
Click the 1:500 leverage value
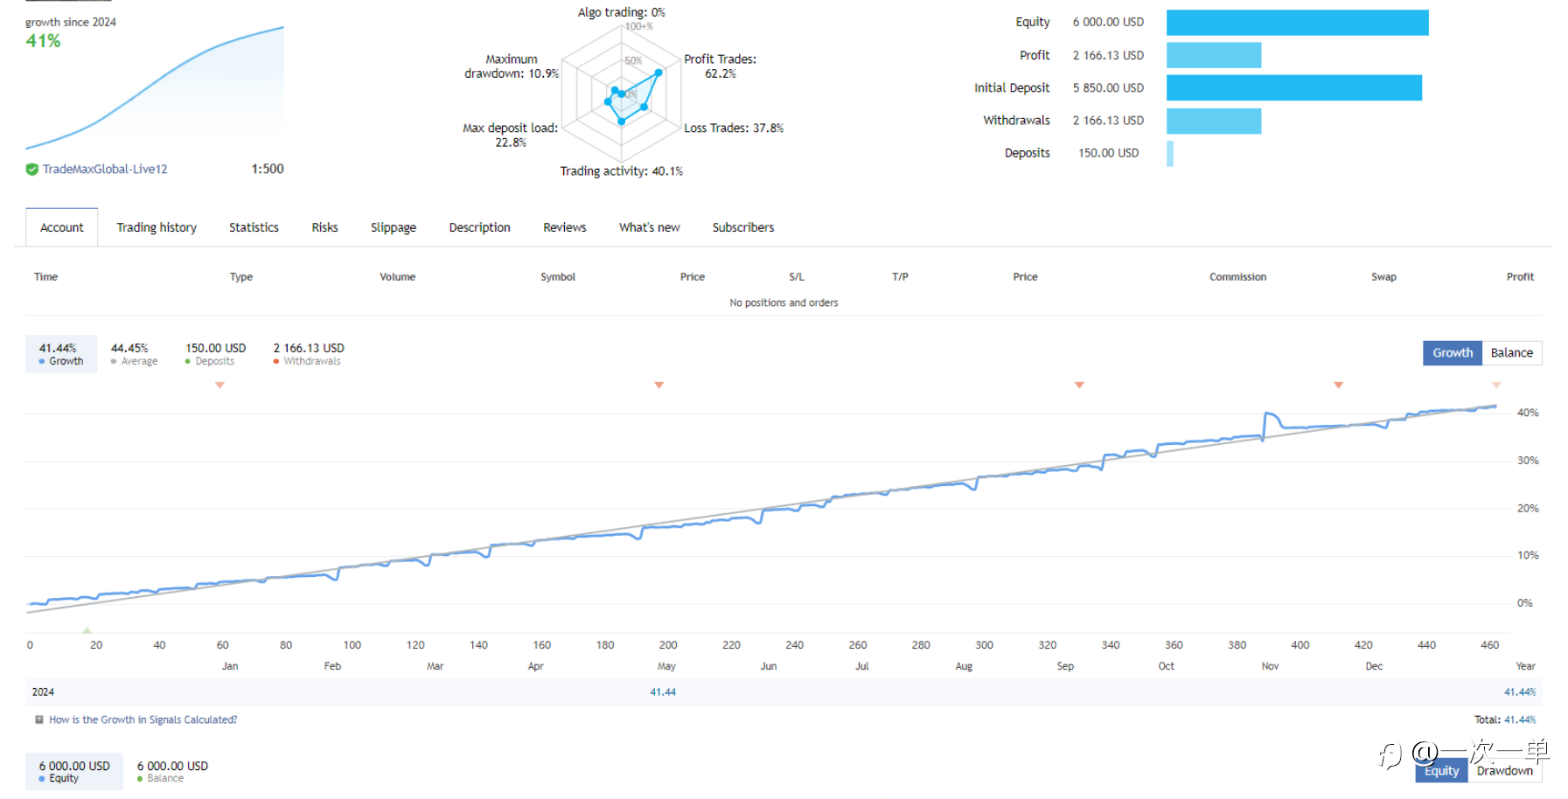268,169
